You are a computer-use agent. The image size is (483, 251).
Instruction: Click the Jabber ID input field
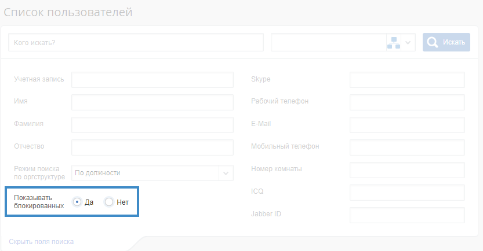click(407, 215)
